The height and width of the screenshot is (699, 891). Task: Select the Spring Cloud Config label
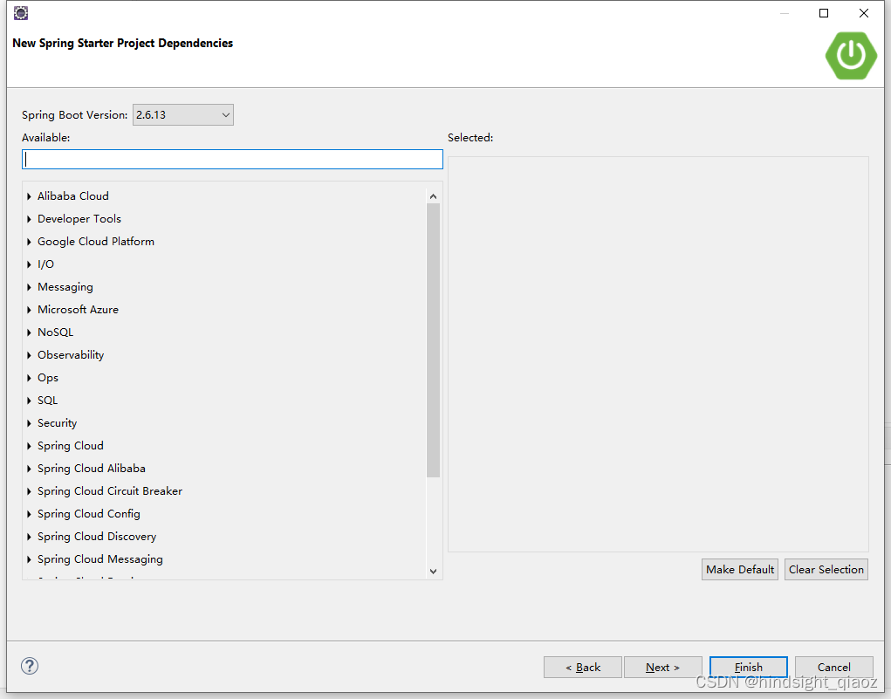coord(89,514)
